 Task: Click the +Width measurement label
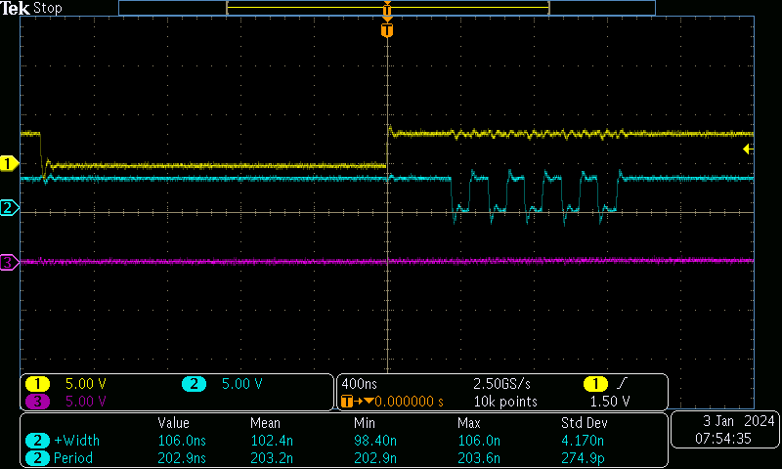(77, 441)
